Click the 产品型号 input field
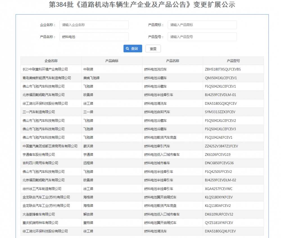 202,37
